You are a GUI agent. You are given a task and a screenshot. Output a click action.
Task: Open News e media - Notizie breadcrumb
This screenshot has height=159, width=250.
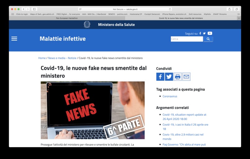tap(62, 58)
